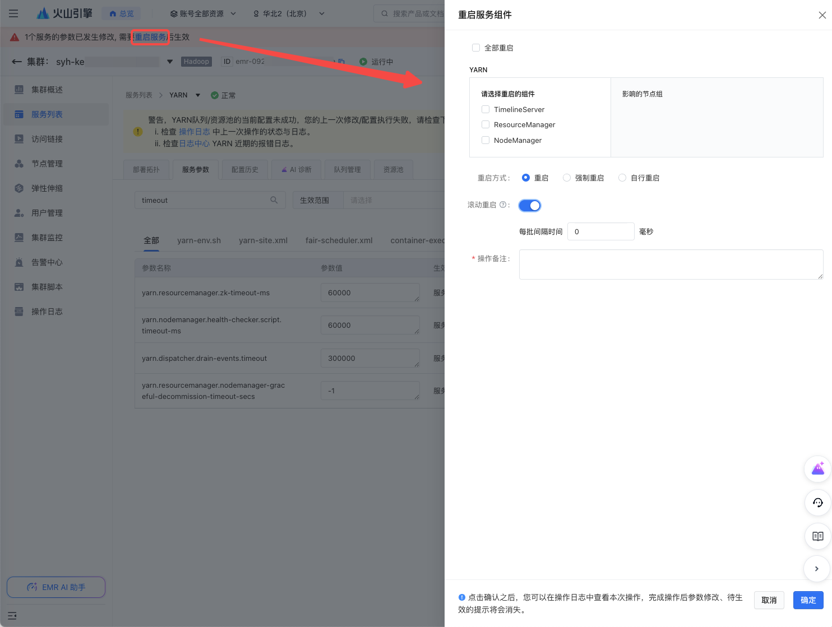Open the hamburger navigation menu
The width and height of the screenshot is (832, 627).
tap(13, 13)
